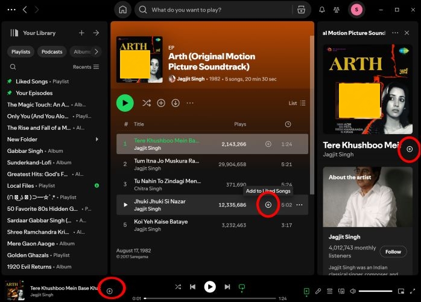Open Jagjit Singh artist link in album header
Image resolution: width=421 pixels, height=302 pixels.
coord(191,79)
